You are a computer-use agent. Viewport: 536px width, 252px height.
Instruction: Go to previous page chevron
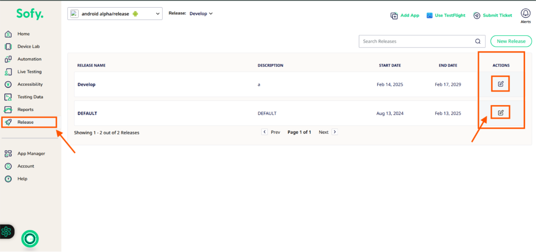point(265,132)
